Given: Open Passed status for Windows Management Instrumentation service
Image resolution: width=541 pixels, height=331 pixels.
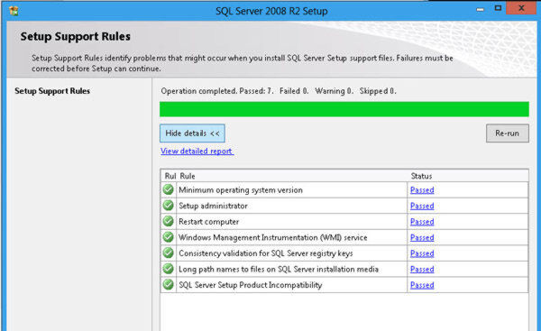Looking at the screenshot, I should tap(422, 237).
